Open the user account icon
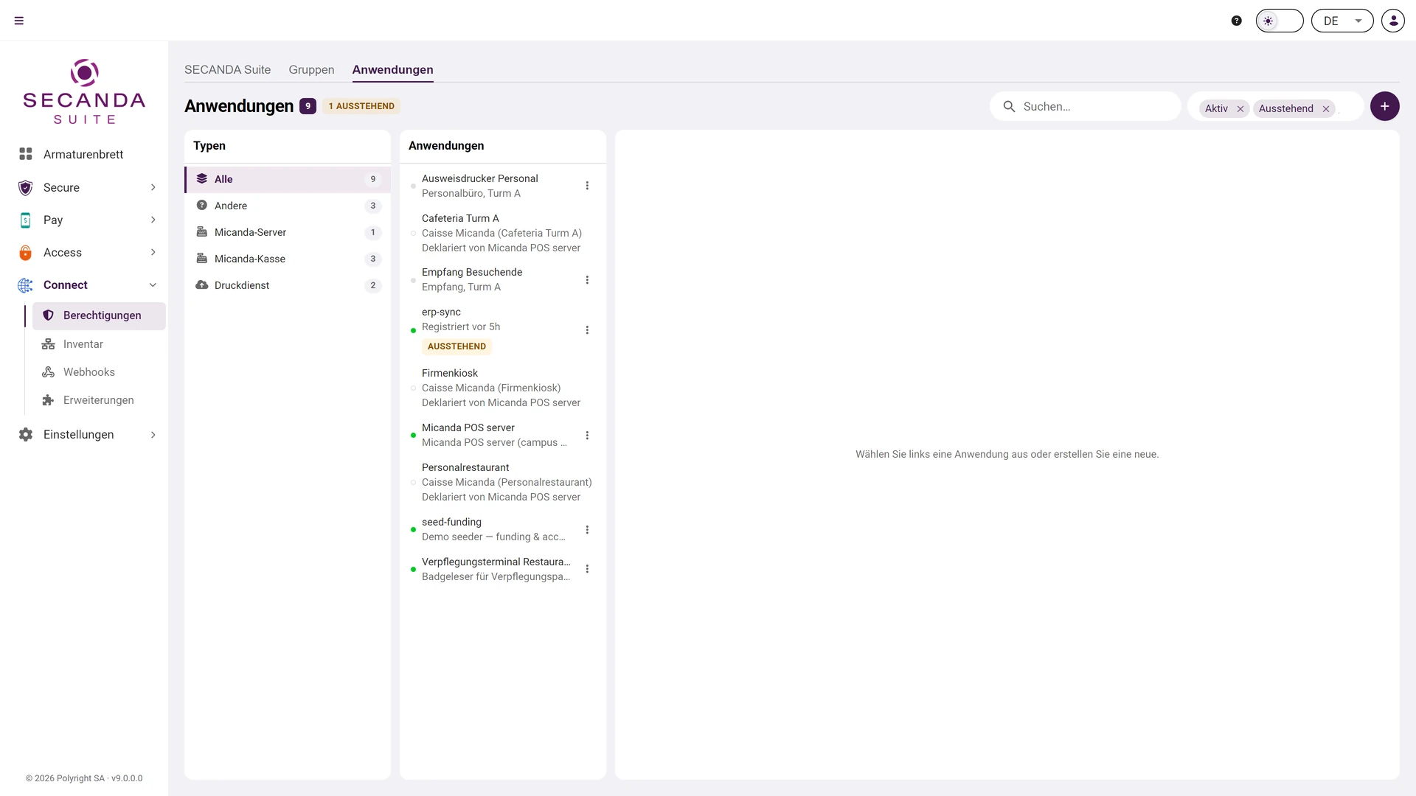Image resolution: width=1416 pixels, height=796 pixels. click(x=1393, y=21)
